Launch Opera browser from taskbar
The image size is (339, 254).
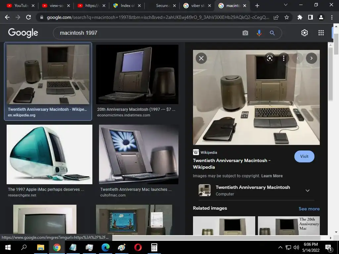138,247
